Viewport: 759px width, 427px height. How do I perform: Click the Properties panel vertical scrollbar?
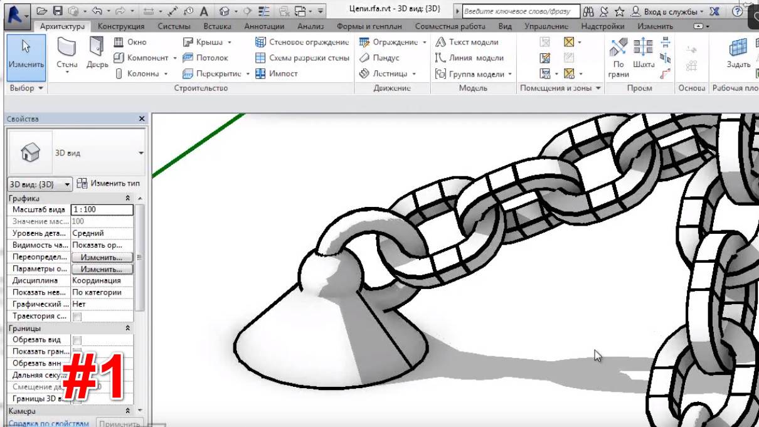coord(140,257)
